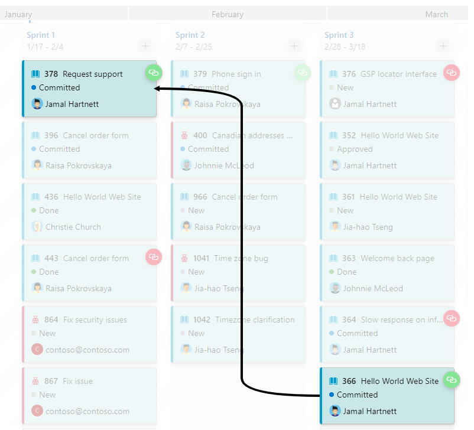Click the green dependency link icon on card 378
Image resolution: width=474 pixels, height=430 pixels.
pyautogui.click(x=154, y=73)
